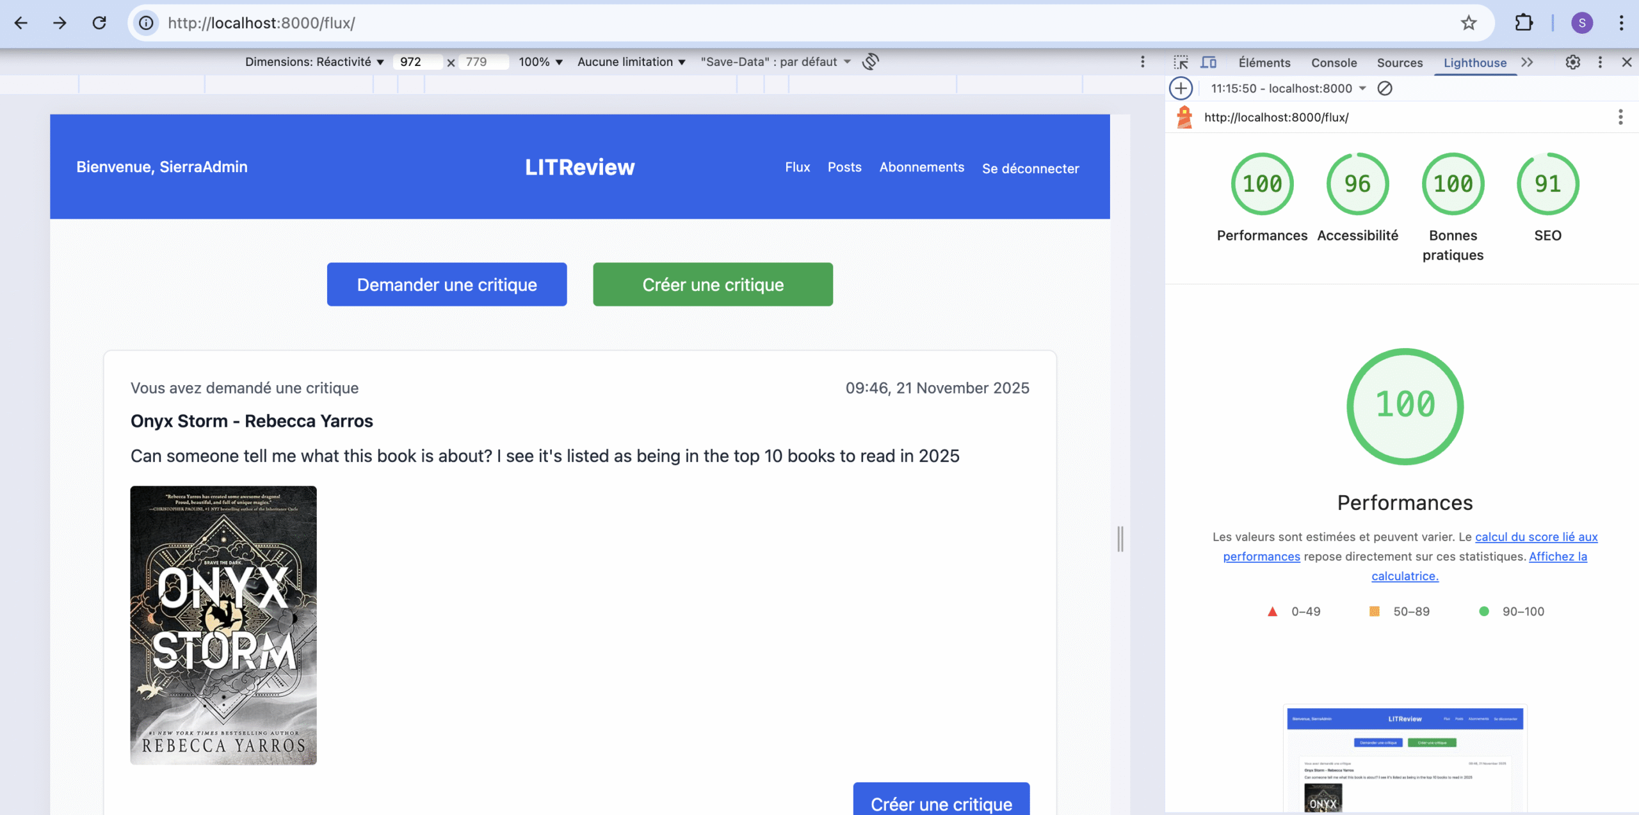1639x815 pixels.
Task: Jump to the Accessibilité score gauge
Action: [x=1357, y=184]
